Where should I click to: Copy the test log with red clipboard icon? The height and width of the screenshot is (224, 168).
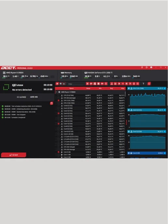pos(51,103)
